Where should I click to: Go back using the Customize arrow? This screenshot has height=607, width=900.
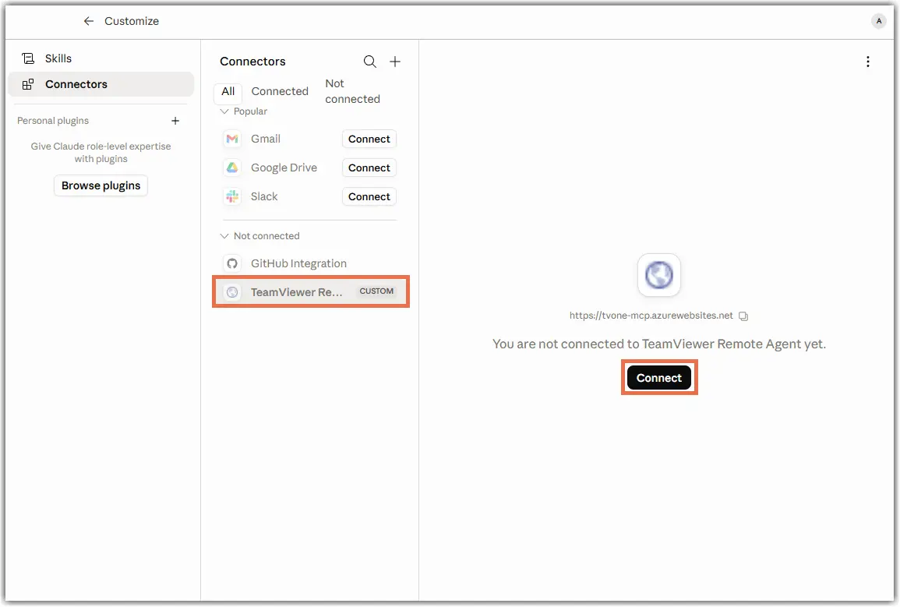[x=88, y=21]
